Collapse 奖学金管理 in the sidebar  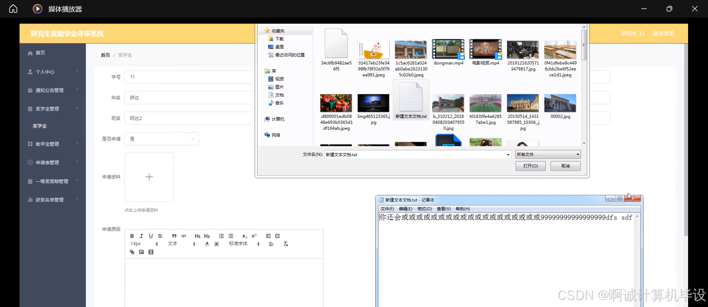click(53, 109)
